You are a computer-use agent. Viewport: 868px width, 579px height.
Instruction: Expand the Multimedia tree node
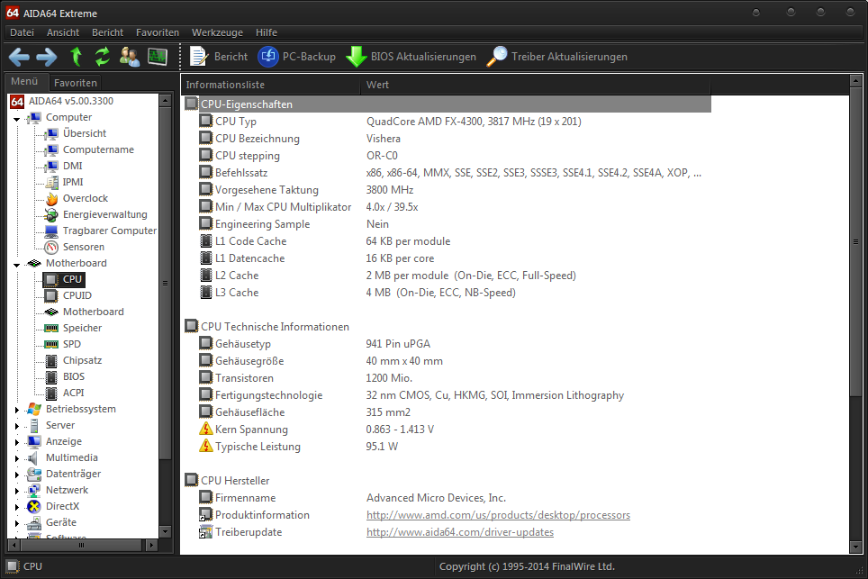point(16,458)
